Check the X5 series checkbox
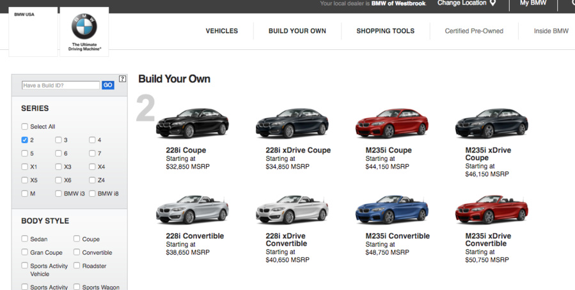The width and height of the screenshot is (575, 290). [24, 179]
